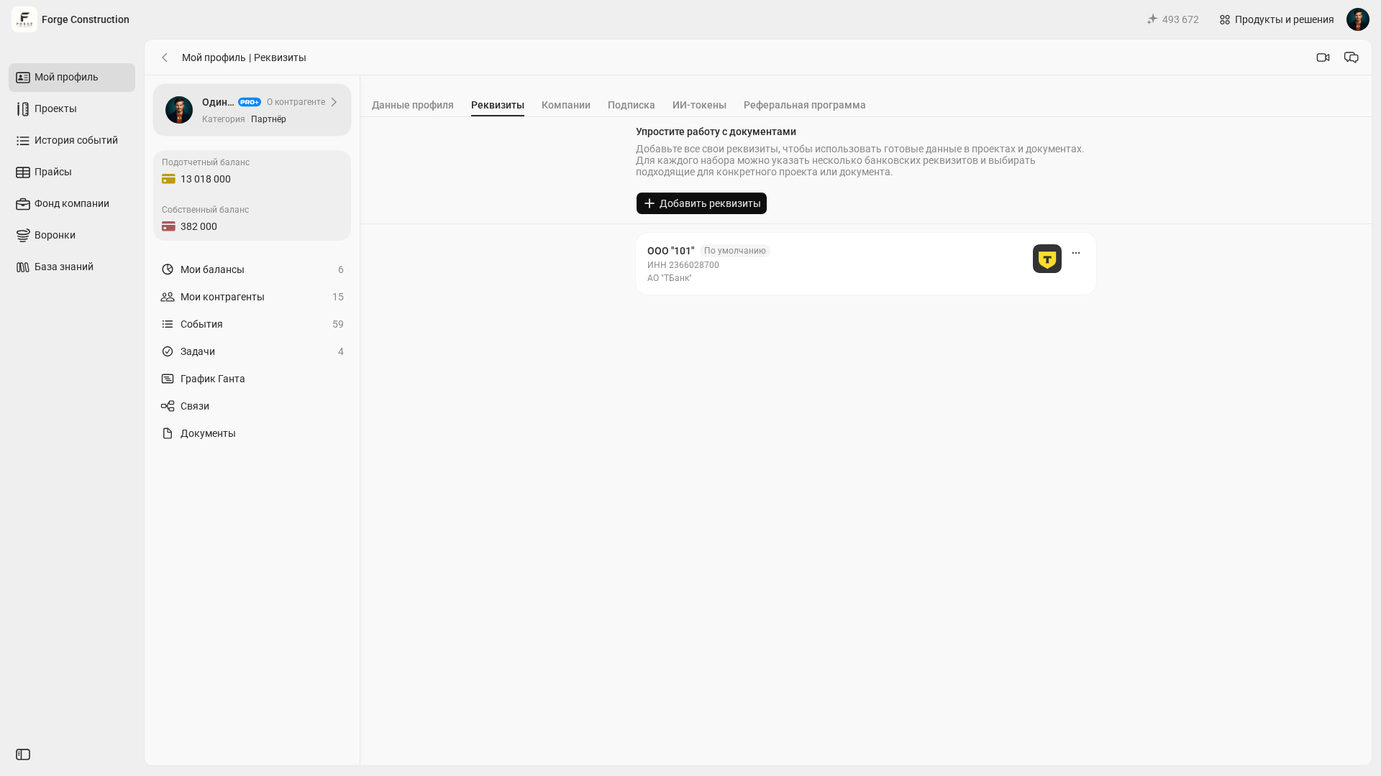Open the three-dots menu on ООО 101 card
Image resolution: width=1381 pixels, height=776 pixels.
pyautogui.click(x=1076, y=253)
